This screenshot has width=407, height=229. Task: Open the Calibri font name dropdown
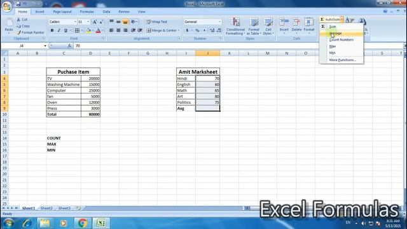click(x=75, y=22)
